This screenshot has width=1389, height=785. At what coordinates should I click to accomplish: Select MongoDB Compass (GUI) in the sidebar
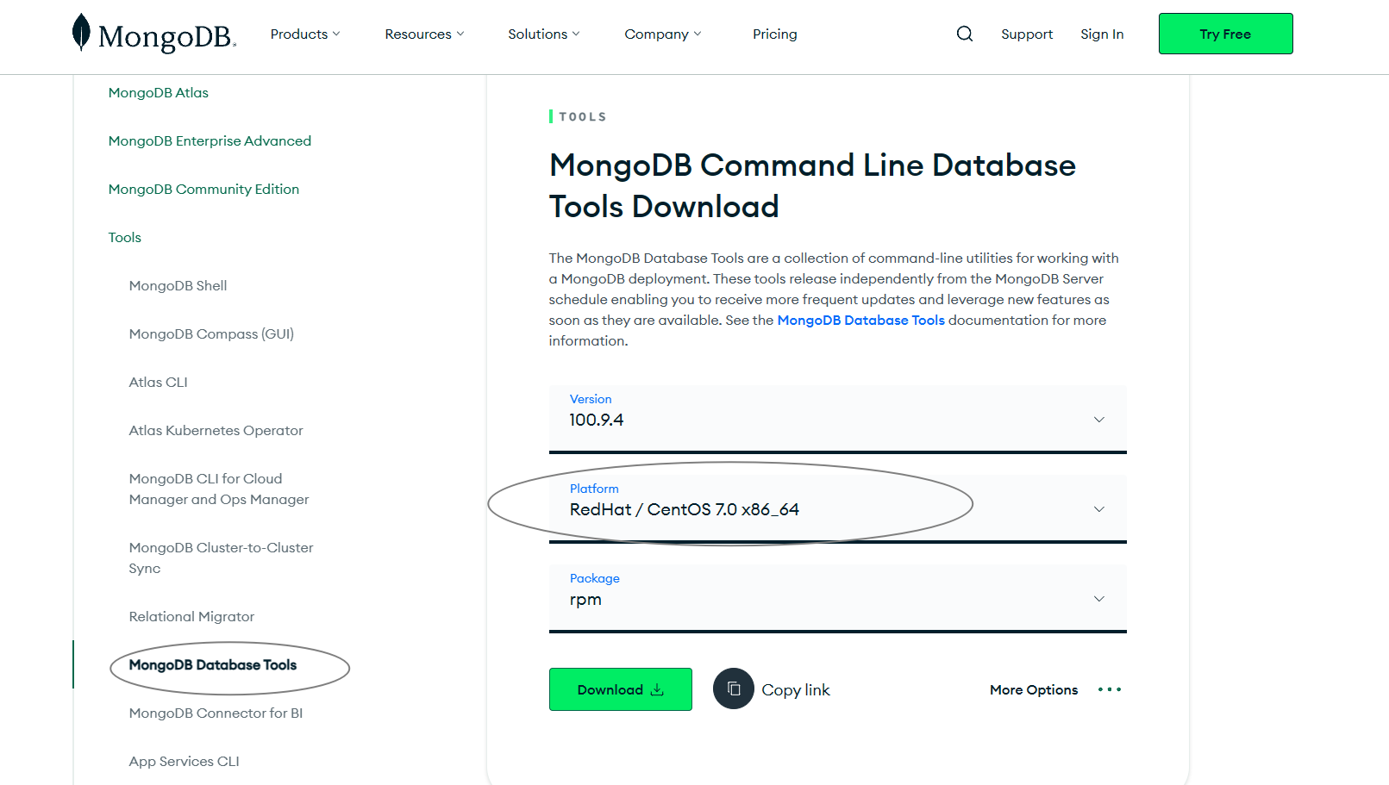pos(210,333)
